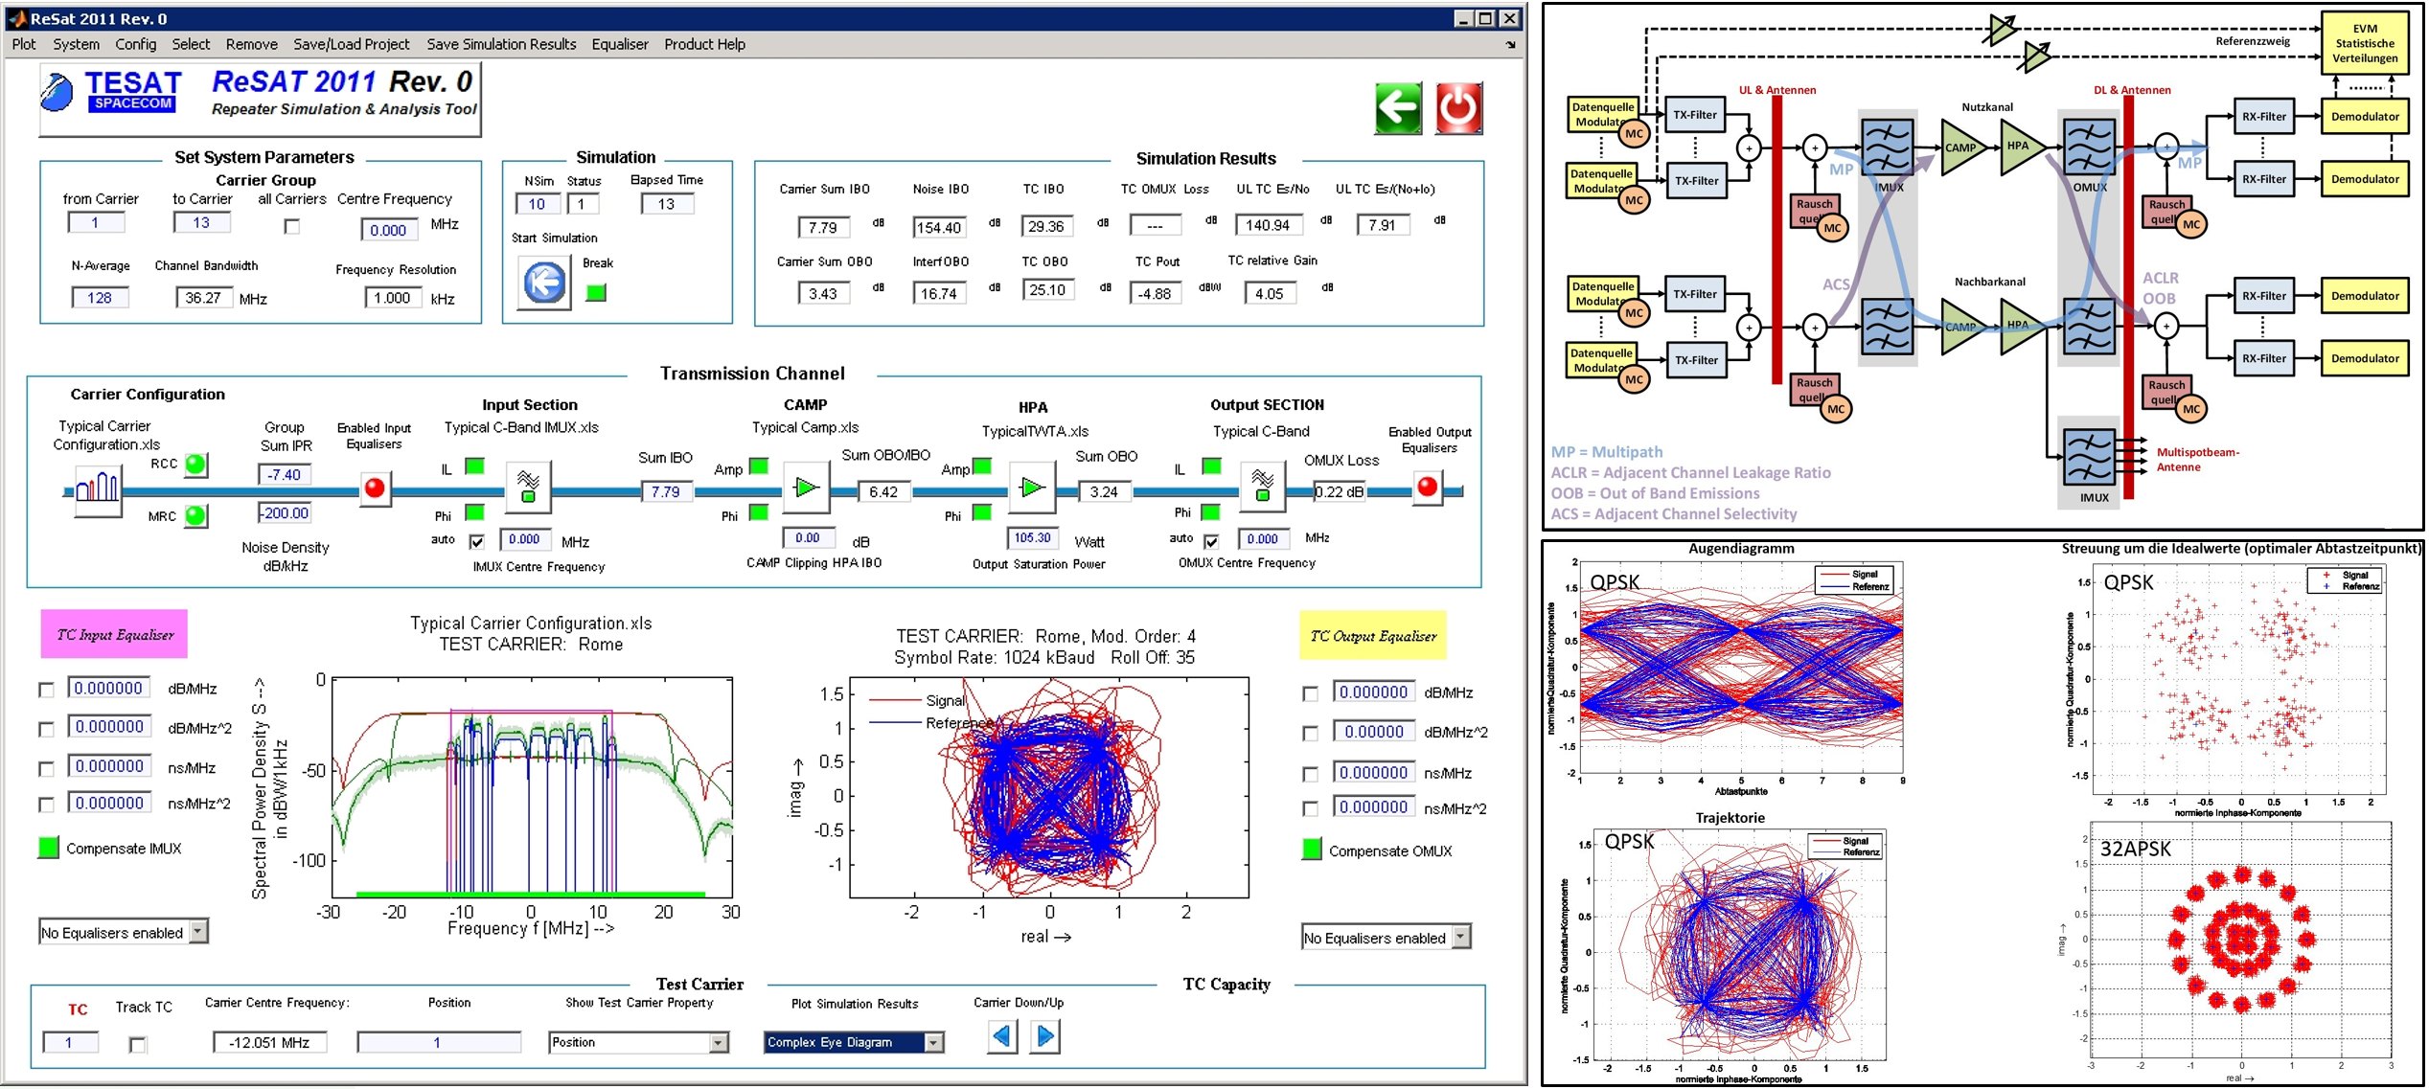
Task: Open the carrier configuration spectrum icon
Action: click(x=98, y=490)
